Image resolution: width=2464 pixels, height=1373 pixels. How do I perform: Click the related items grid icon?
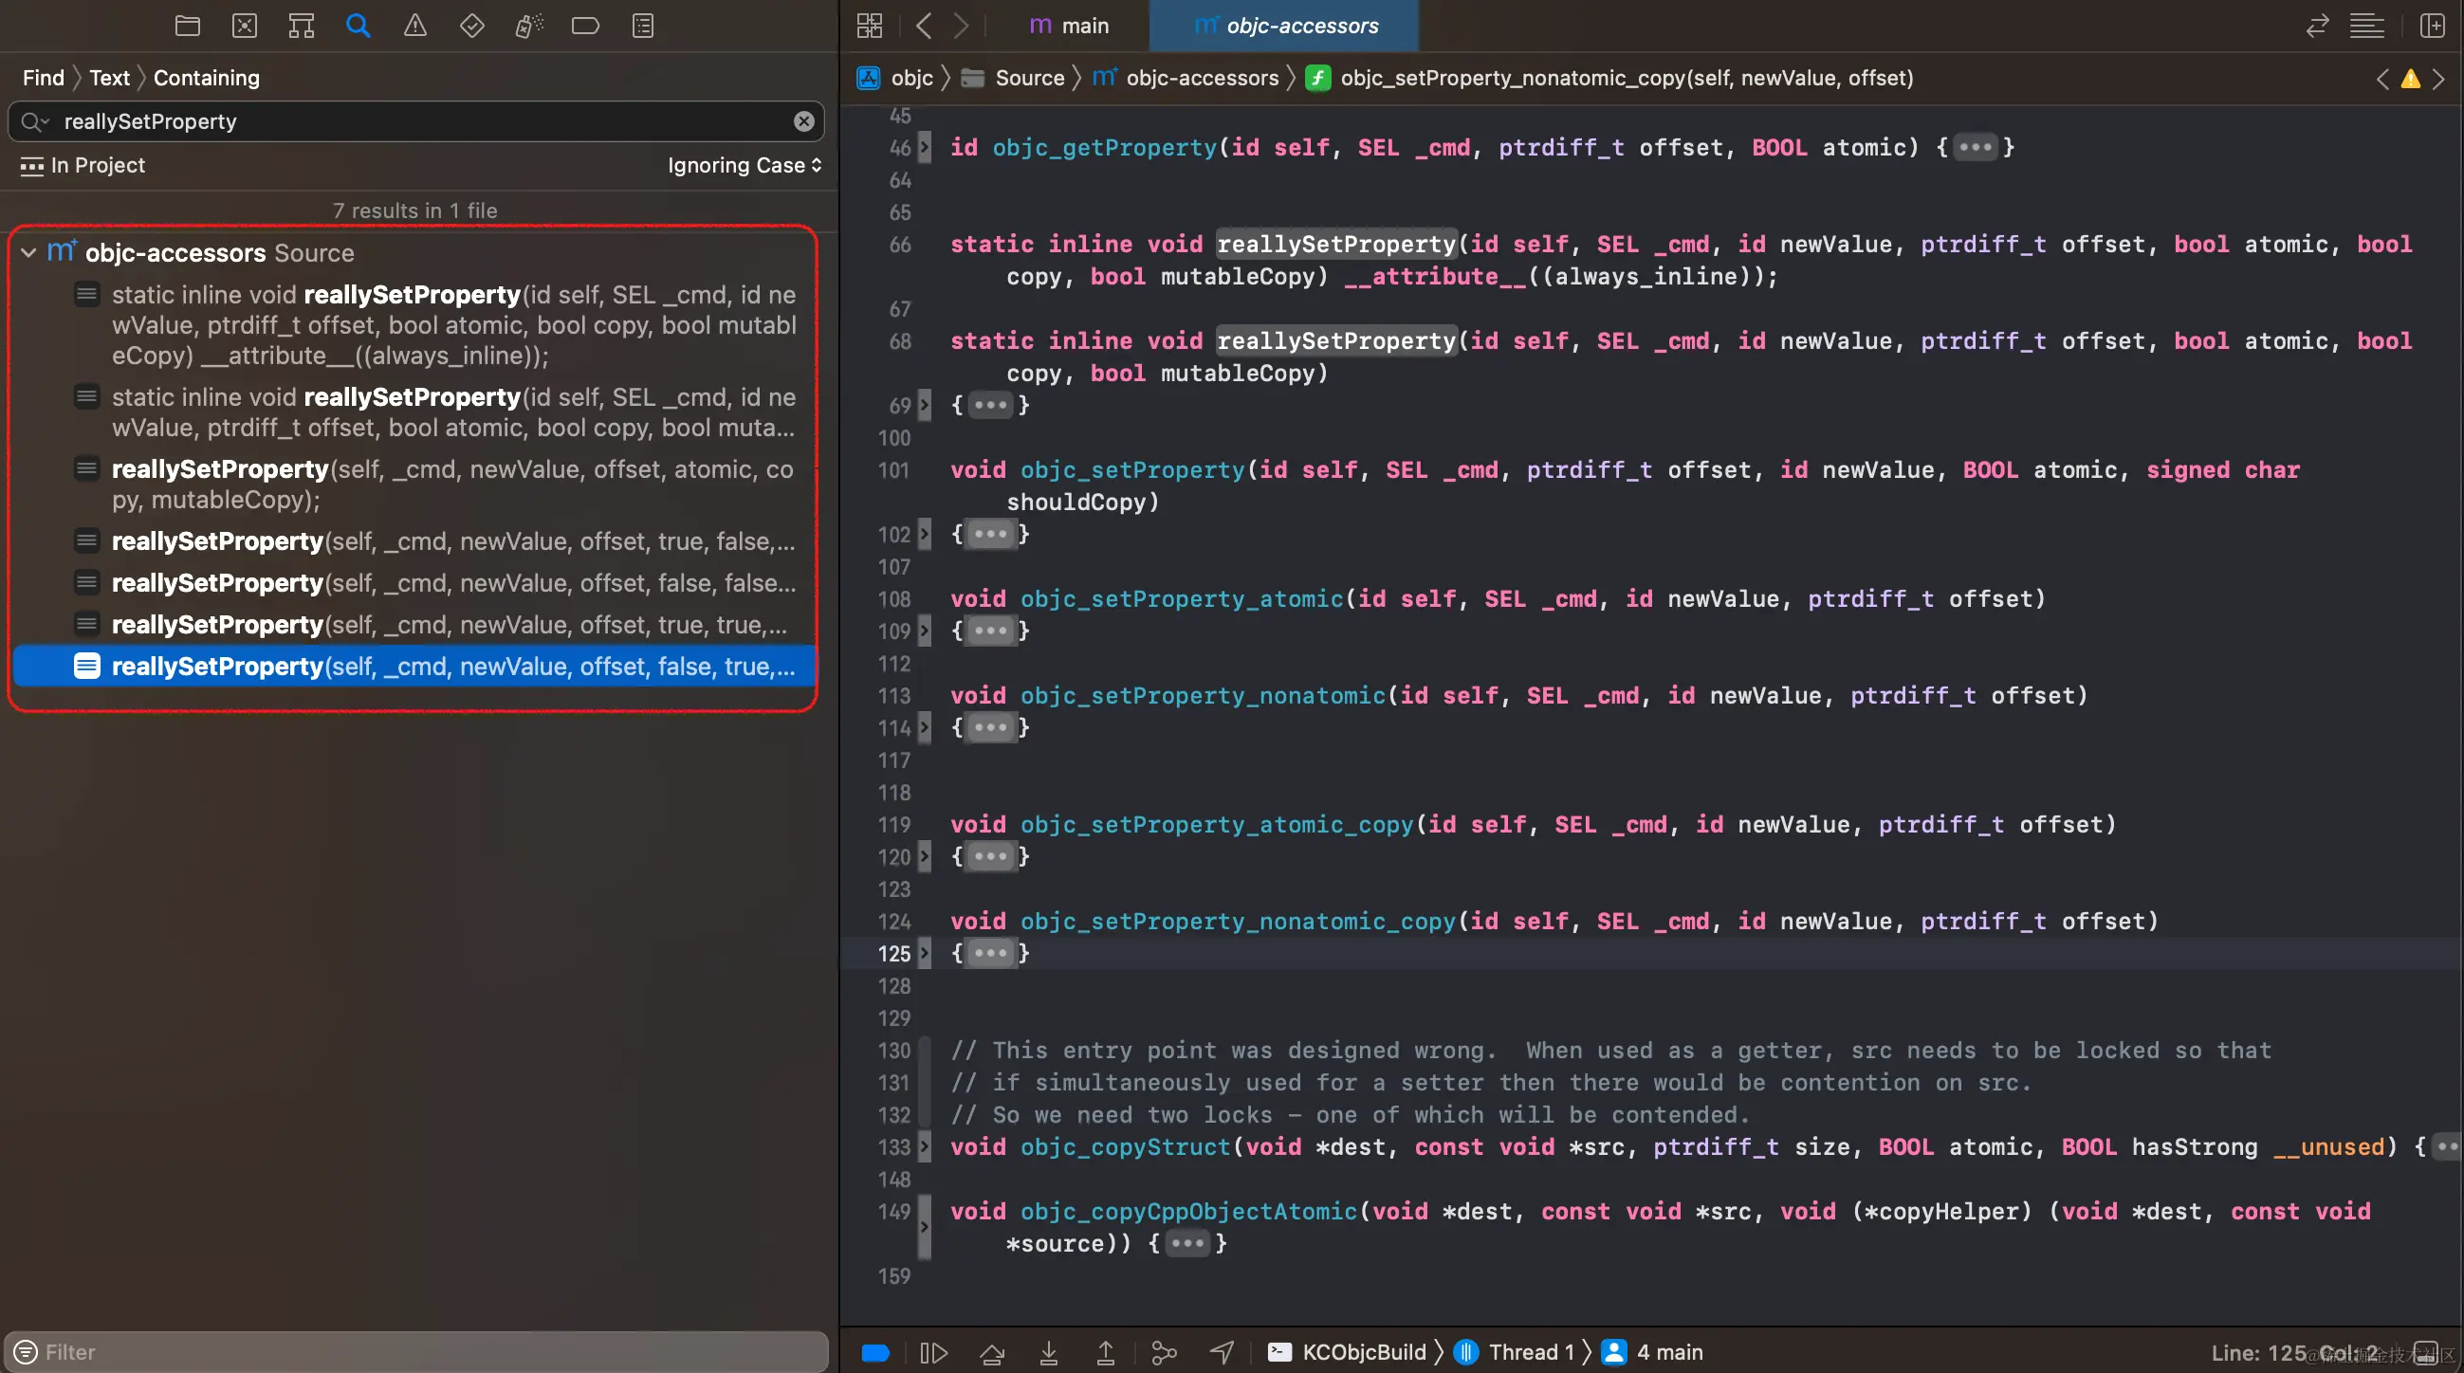[870, 26]
